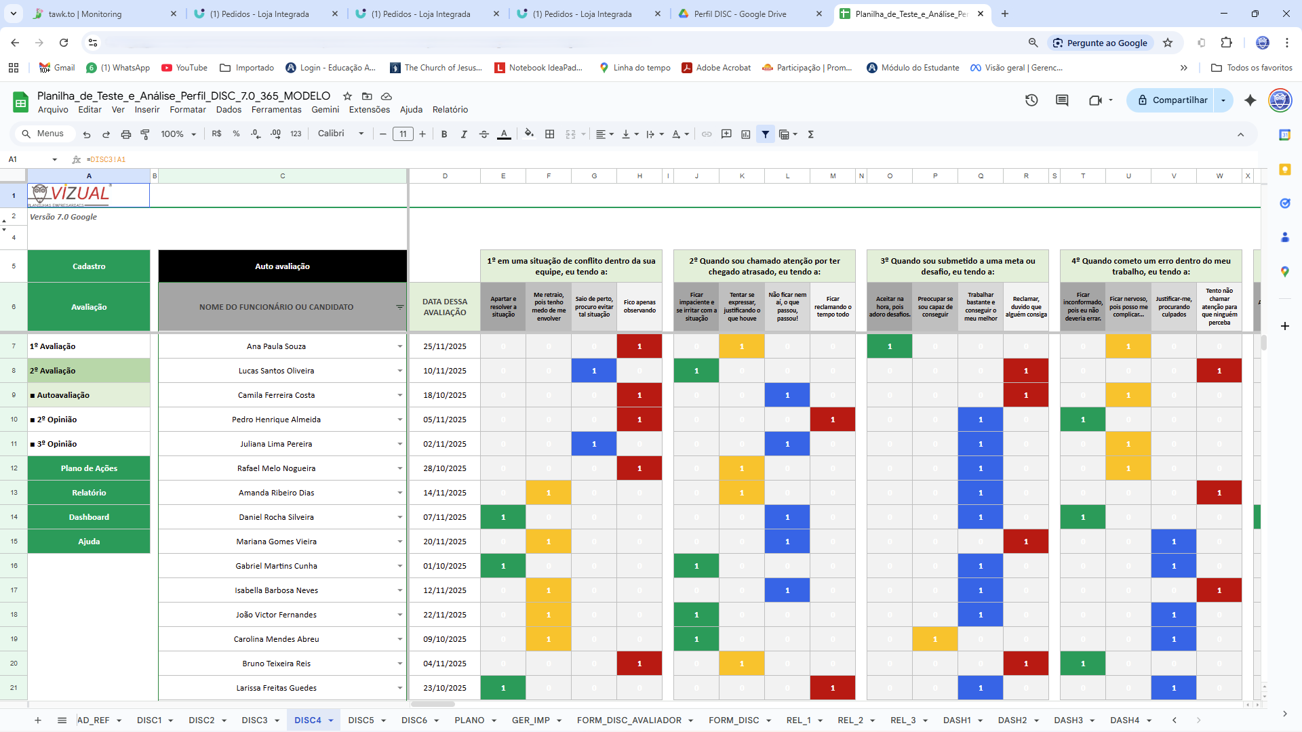Select the paint format tool
Viewport: 1302px width, 732px height.
pyautogui.click(x=144, y=134)
